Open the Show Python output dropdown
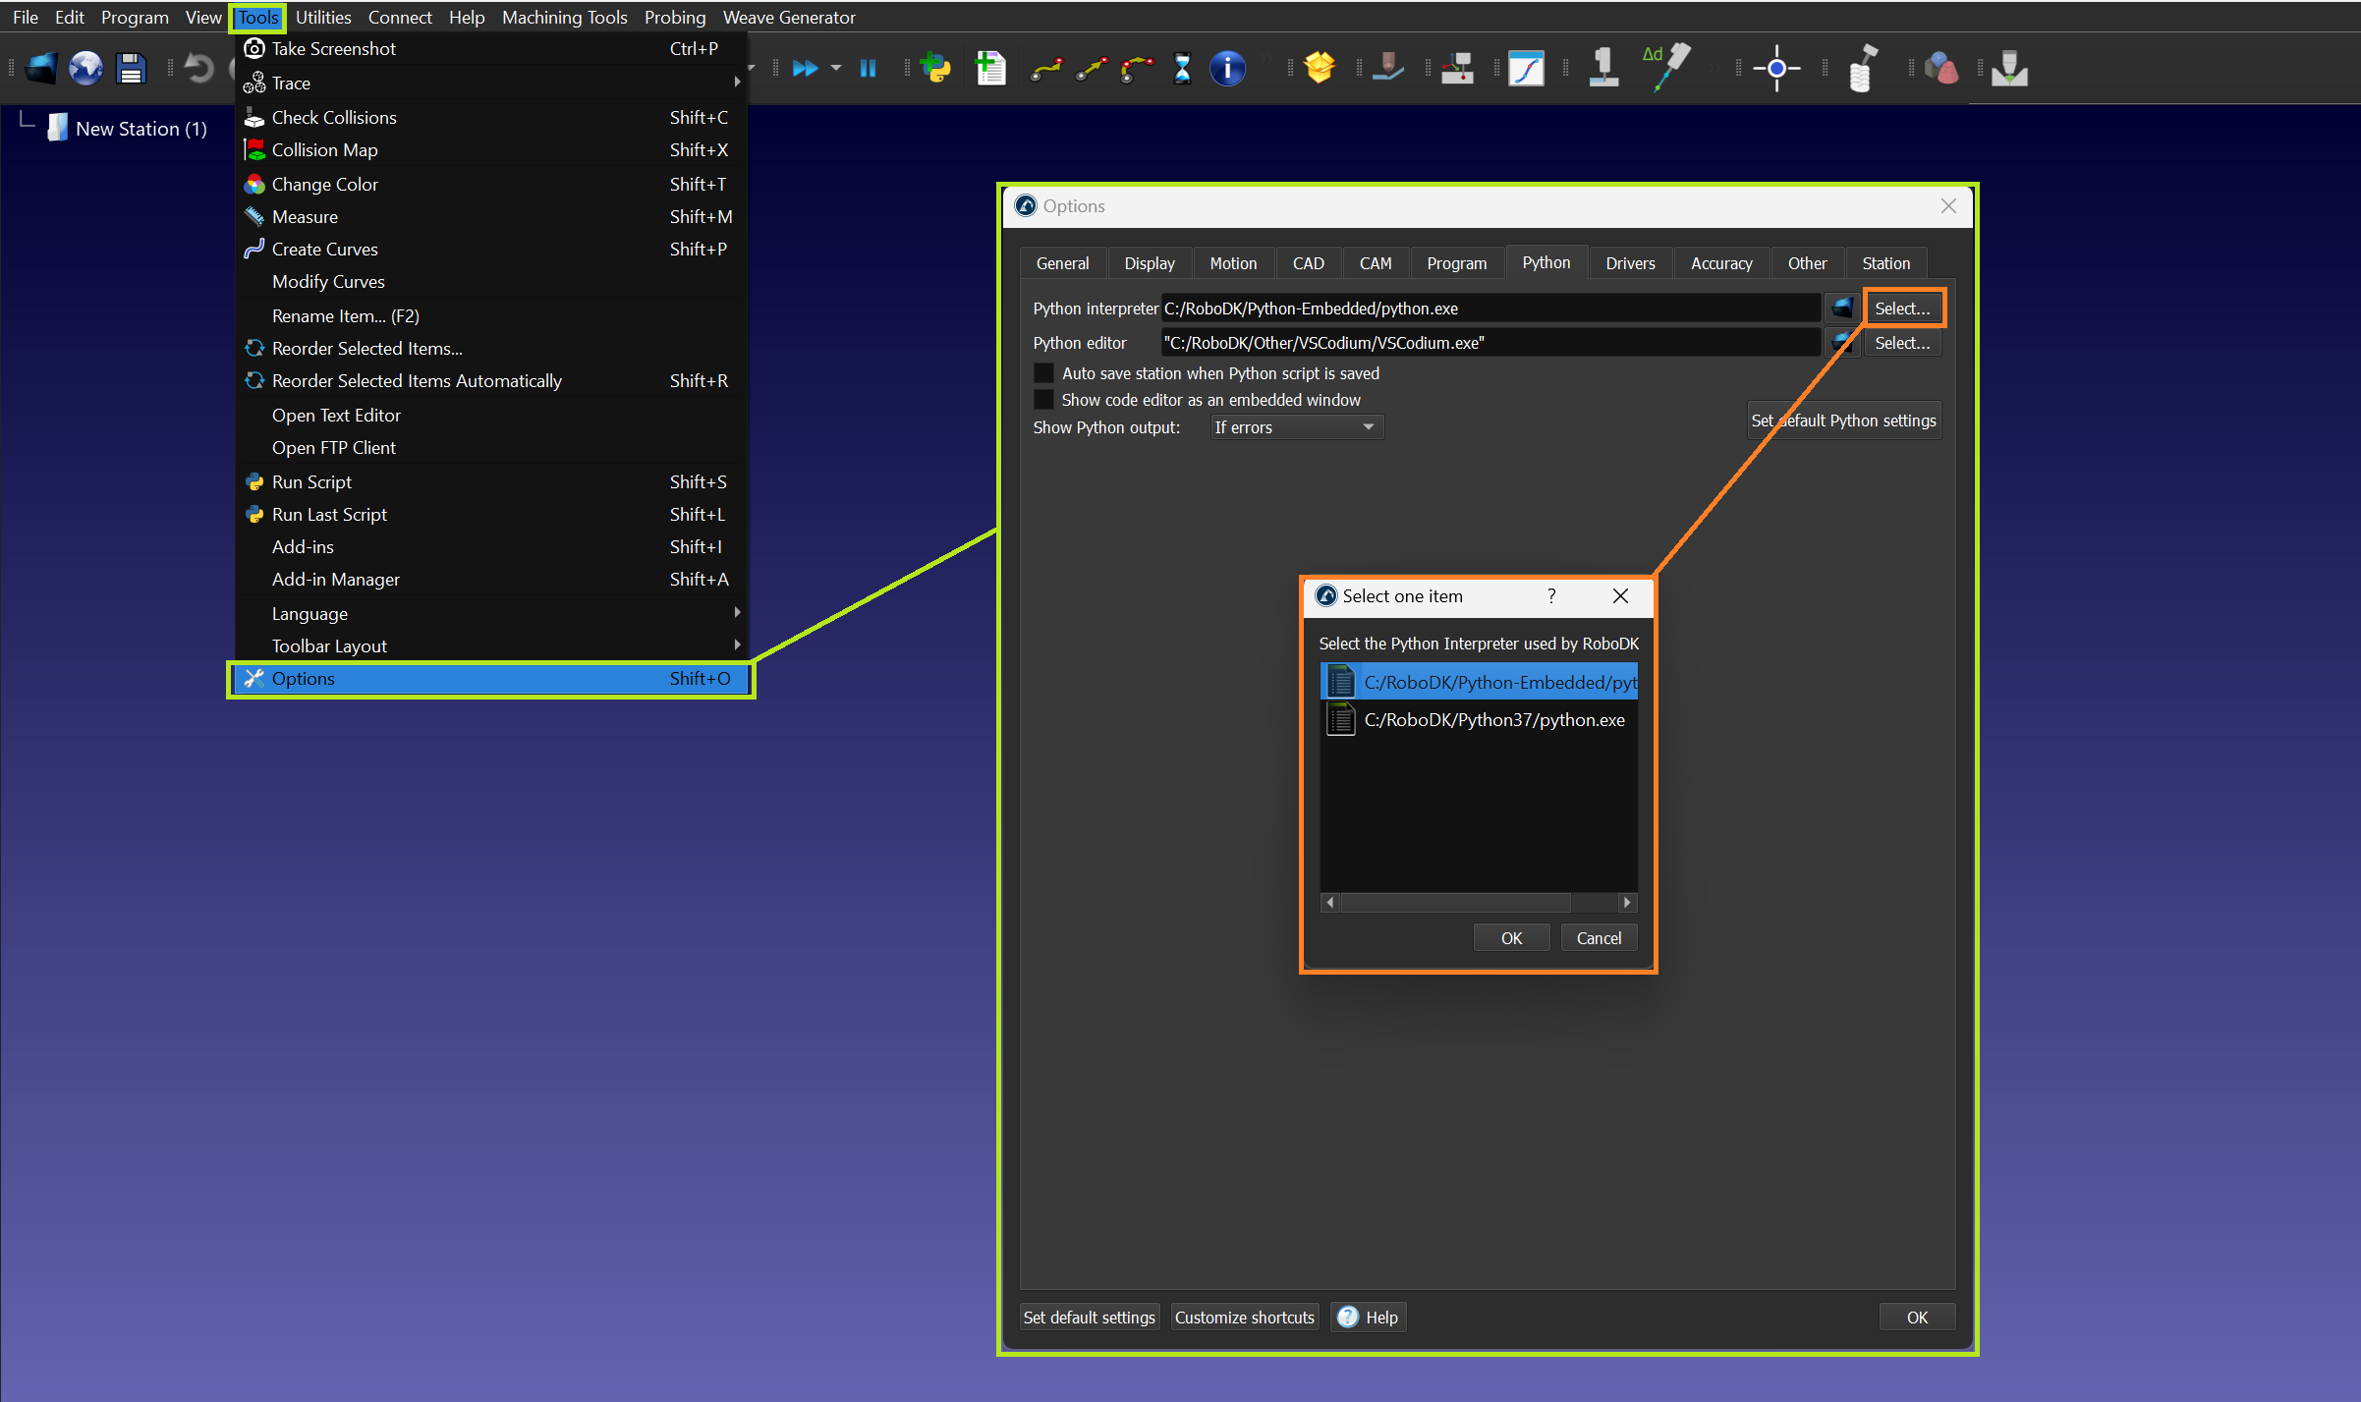2361x1402 pixels. [1296, 427]
